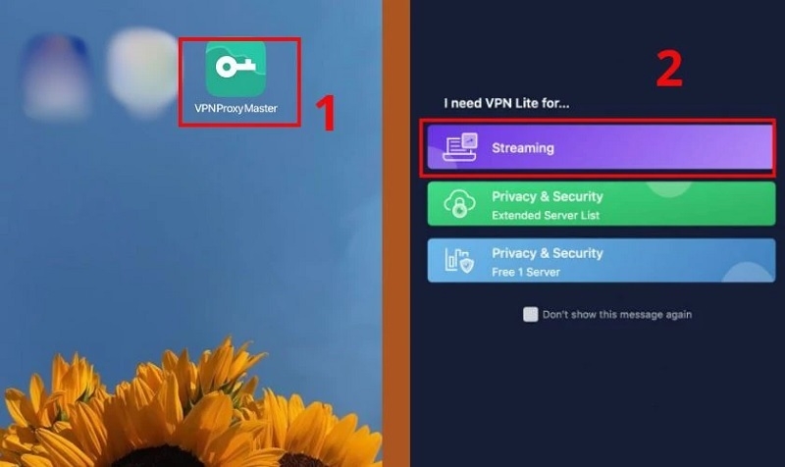
Task: Click the VPNProxyMaster label text
Action: tap(235, 108)
